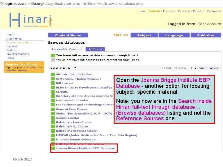Viewport: 223px width, 167px height.
Task: Click the Hinari logo
Action: tap(31, 20)
